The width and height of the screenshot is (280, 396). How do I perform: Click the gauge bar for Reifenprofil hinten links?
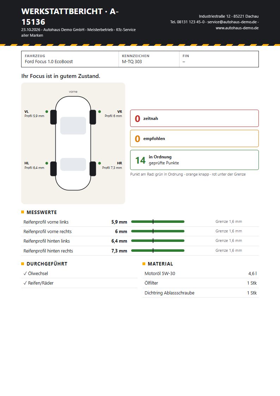click(x=158, y=241)
